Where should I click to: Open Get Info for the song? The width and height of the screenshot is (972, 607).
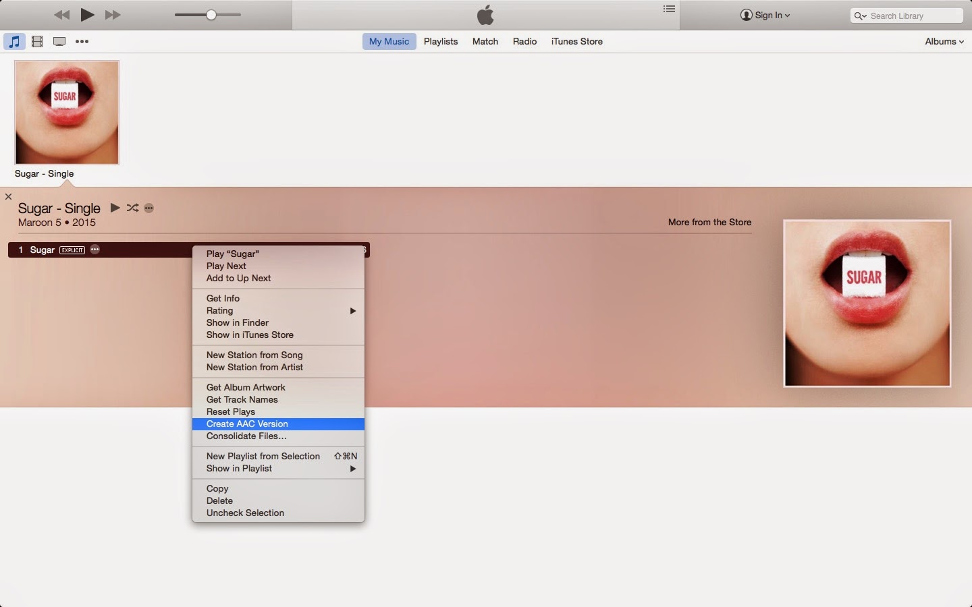pos(278,298)
